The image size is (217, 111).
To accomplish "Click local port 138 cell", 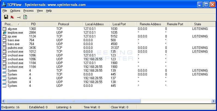I will click(x=113, y=82).
